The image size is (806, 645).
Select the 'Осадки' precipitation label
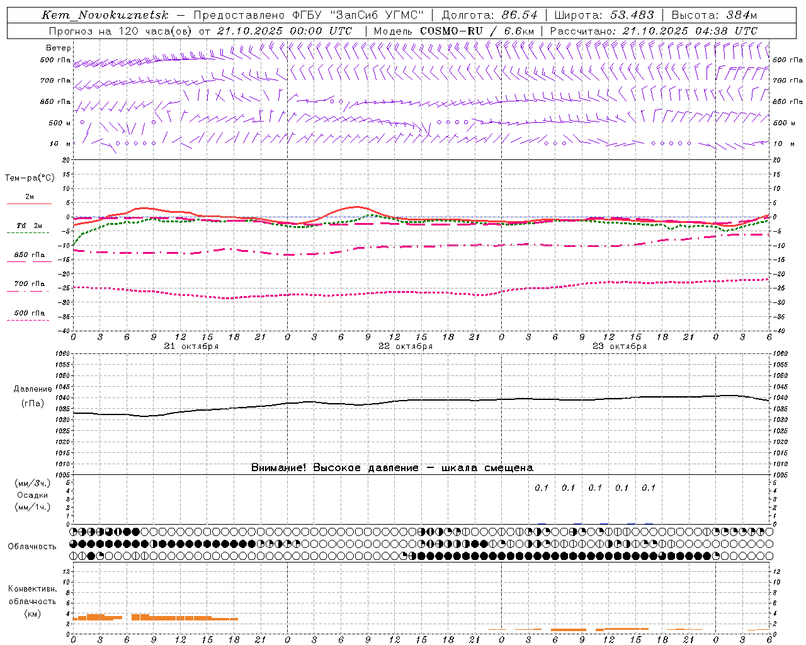pos(33,495)
